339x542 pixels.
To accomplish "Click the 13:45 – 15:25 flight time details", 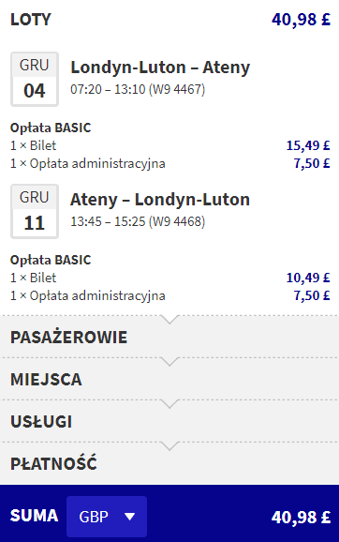I will point(138,221).
